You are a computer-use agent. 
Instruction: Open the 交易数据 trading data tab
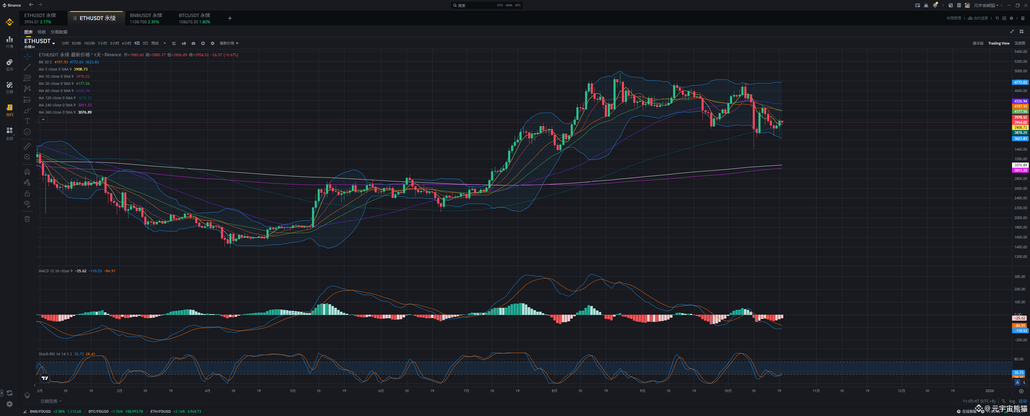[x=59, y=32]
